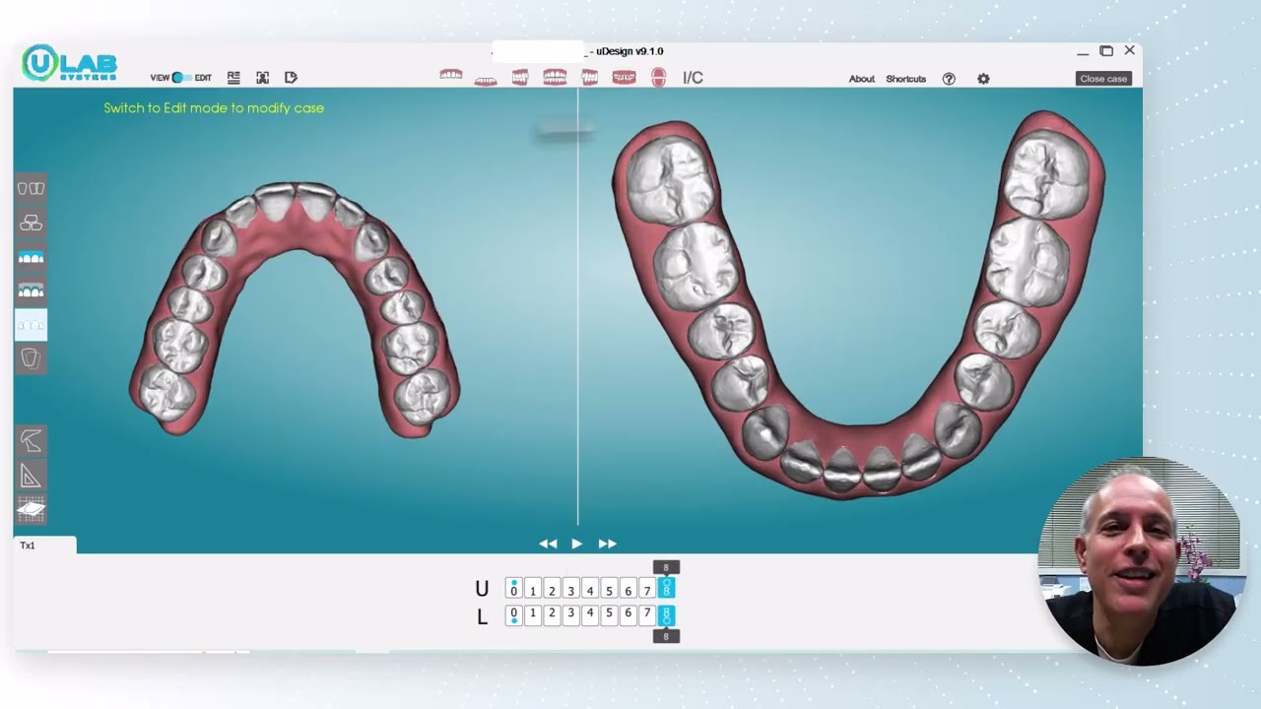Click the fast-forward playback button

[607, 544]
